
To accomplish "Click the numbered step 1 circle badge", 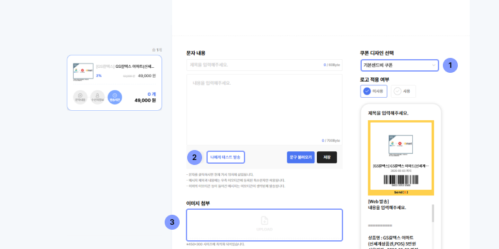I will tap(450, 65).
